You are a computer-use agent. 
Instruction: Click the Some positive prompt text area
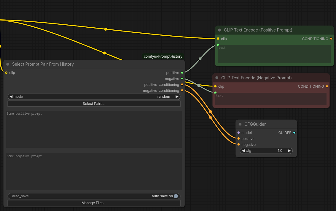[94, 129]
